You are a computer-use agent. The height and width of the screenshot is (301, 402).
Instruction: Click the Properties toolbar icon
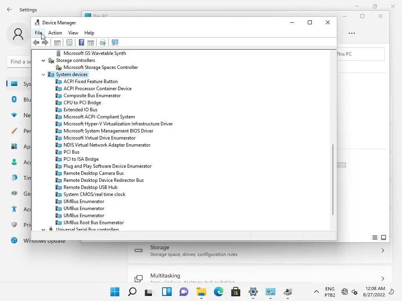tap(69, 42)
